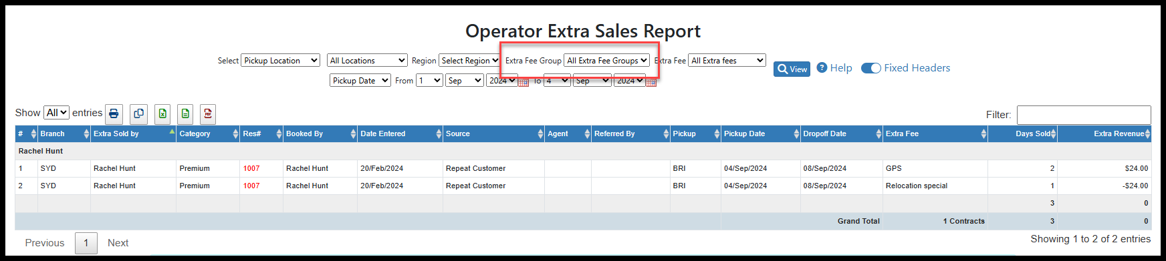This screenshot has width=1166, height=261.
Task: Click into the Filter input field
Action: 1084,115
